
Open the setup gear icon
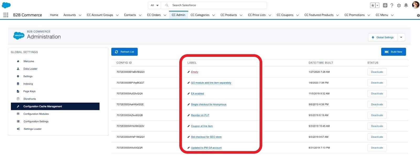pyautogui.click(x=399, y=5)
